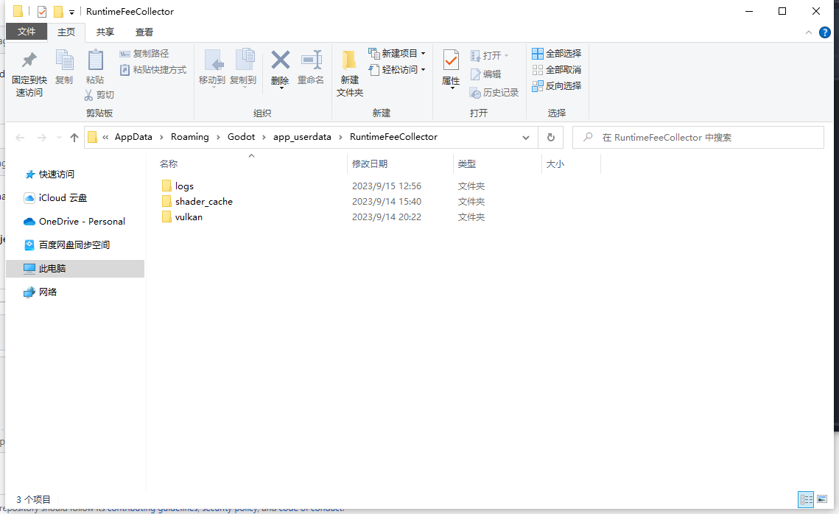This screenshot has width=839, height=514.
Task: Click the Paste (粘贴) icon
Action: point(95,68)
